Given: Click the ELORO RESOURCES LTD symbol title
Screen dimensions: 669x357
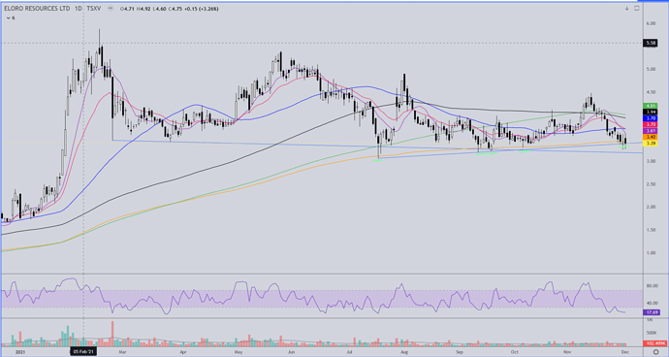Looking at the screenshot, I should (x=37, y=9).
